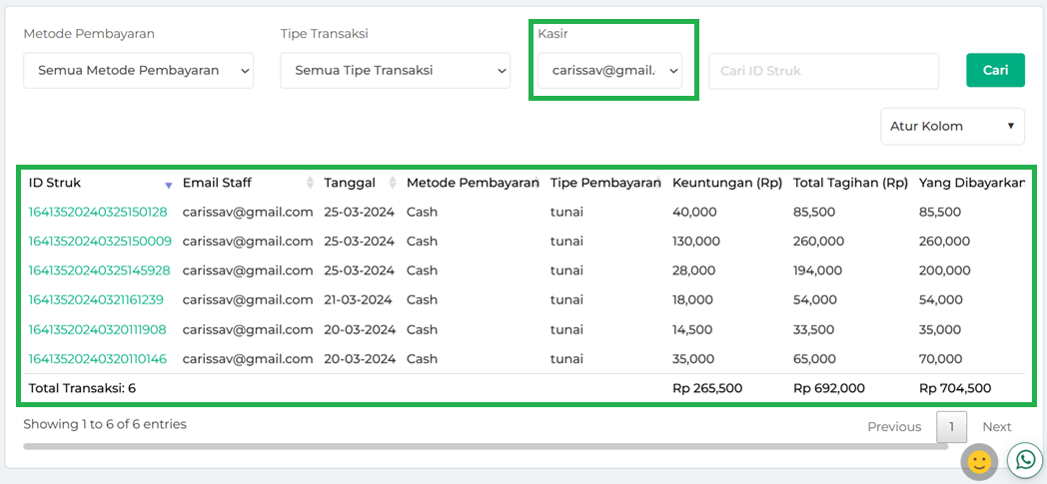Open receipt 16413520240325145928
Image resolution: width=1047 pixels, height=484 pixels.
(x=99, y=270)
